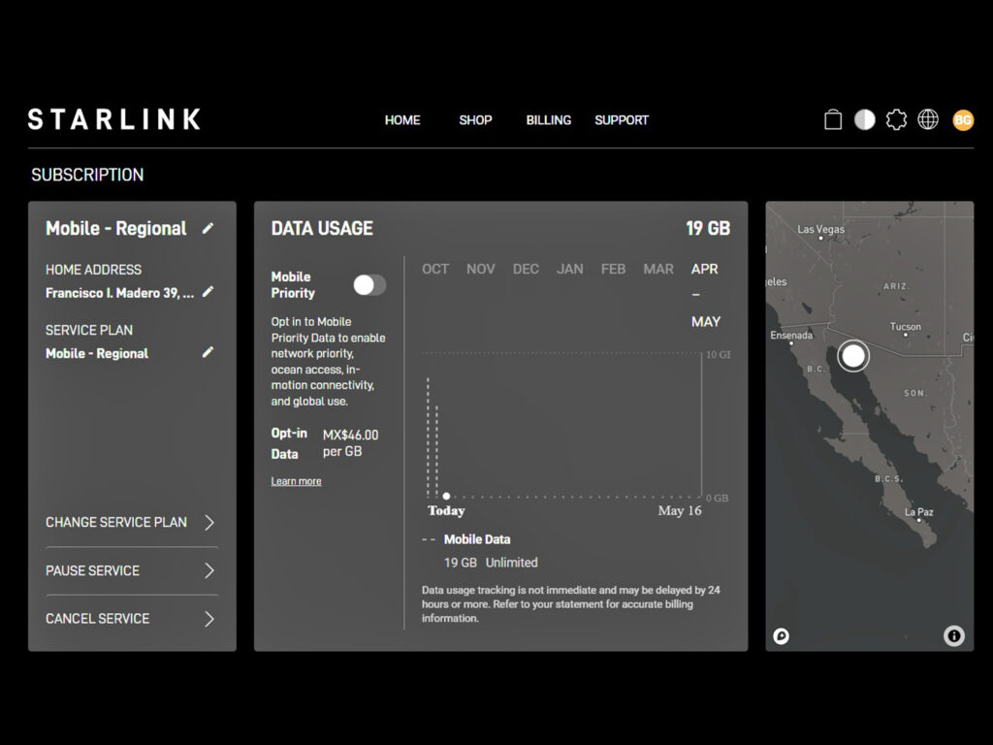The width and height of the screenshot is (993, 745).
Task: Open the Support menu item
Action: [x=622, y=120]
